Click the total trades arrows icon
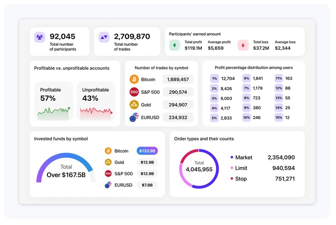Screen dimensions: 336x225 tap(104, 37)
